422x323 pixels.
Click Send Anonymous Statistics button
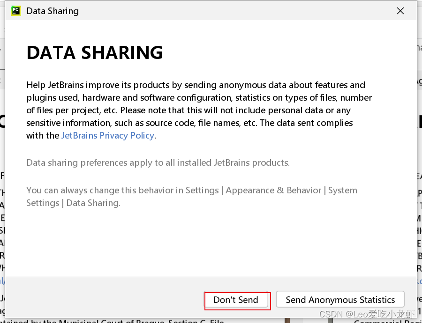click(x=340, y=300)
